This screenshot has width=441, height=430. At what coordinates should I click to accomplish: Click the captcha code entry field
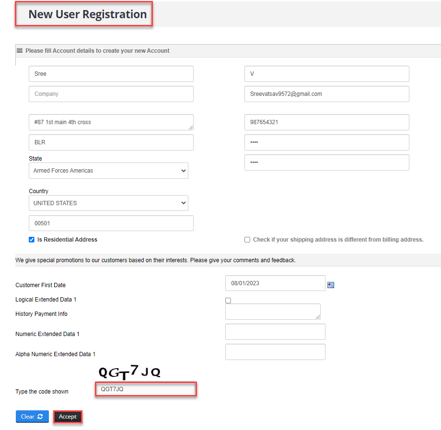pyautogui.click(x=146, y=389)
